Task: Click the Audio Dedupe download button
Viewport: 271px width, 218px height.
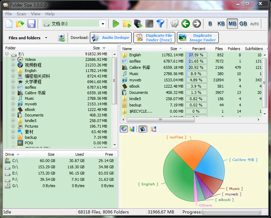Action: [110, 38]
